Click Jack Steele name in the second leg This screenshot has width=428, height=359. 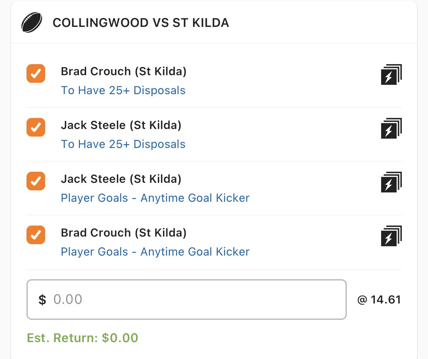121,125
